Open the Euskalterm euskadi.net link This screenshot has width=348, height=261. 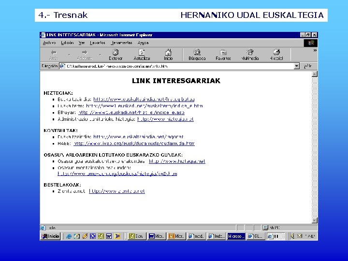(144, 106)
